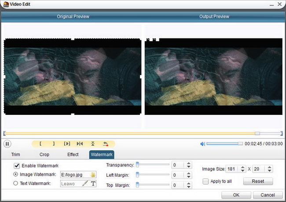Click the Left Margin value field
This screenshot has width=286, height=202.
[179, 175]
